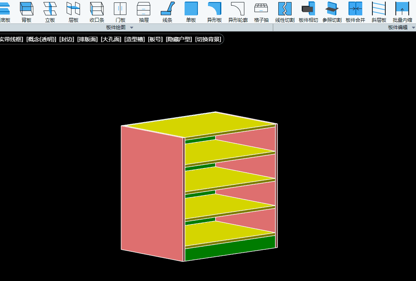Screen dimensions: 416x281
Task: Click the 板件合并 merge panels icon
Action: (355, 11)
